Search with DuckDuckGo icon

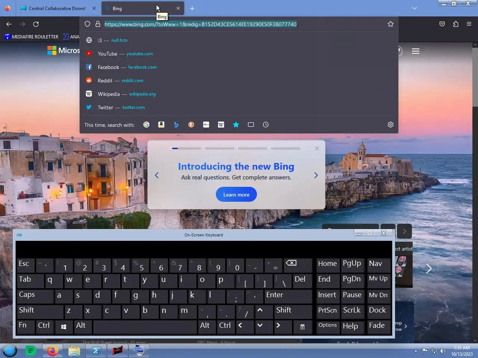click(x=191, y=125)
